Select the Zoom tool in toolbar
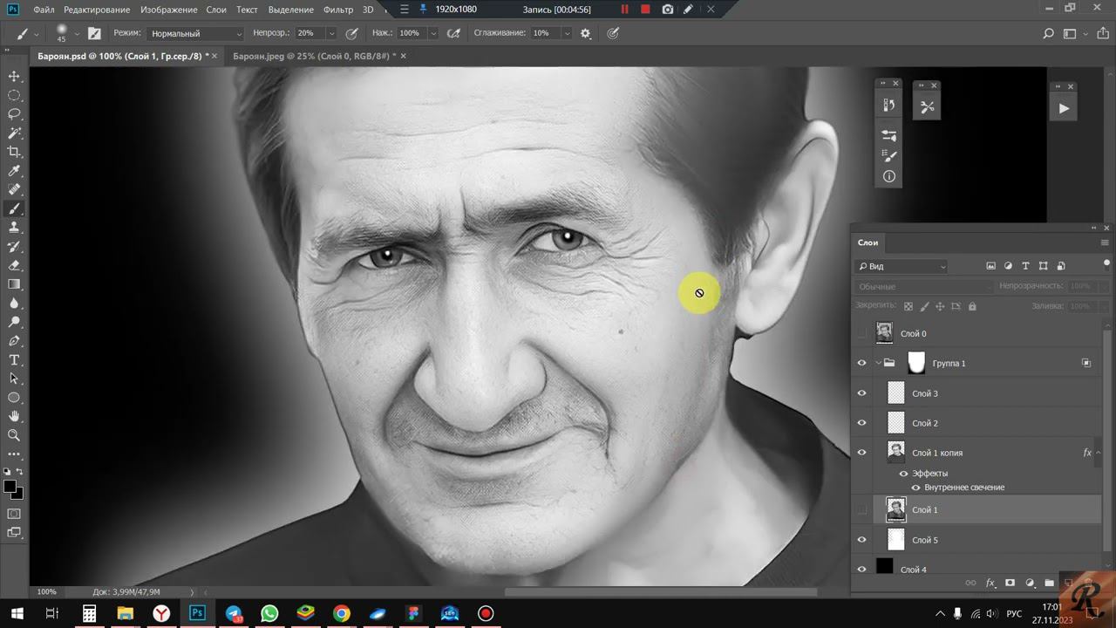 click(14, 435)
